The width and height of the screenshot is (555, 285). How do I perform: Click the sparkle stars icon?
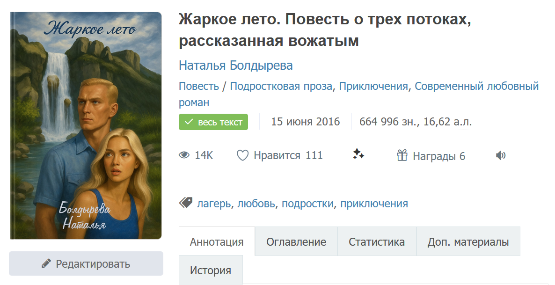pos(358,154)
